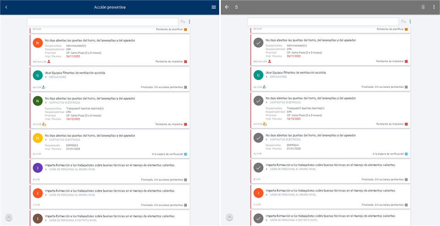The image size is (440, 226).
Task: Click clear-filter icon beside left panel search box
Action: pyautogui.click(x=182, y=22)
